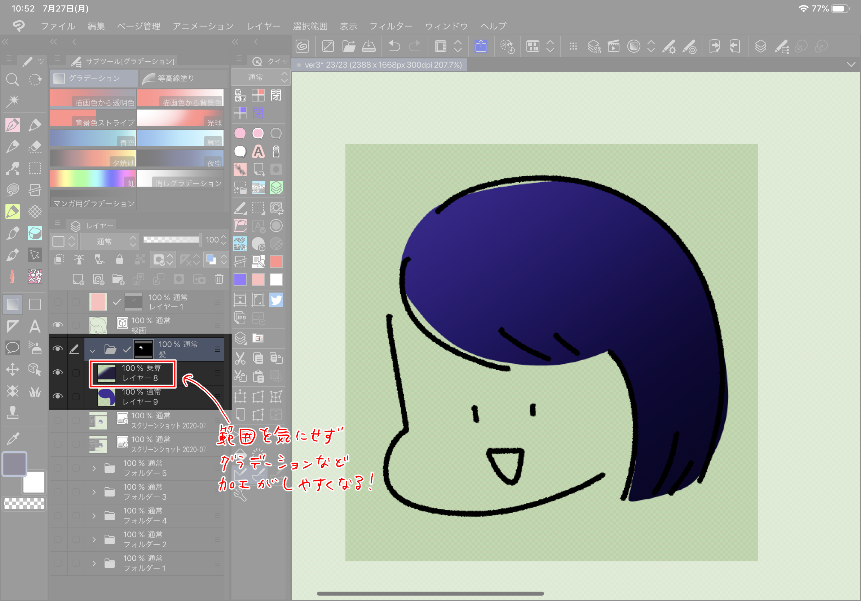Select the rectangle selection marquee tool
The image size is (861, 601).
(x=35, y=168)
